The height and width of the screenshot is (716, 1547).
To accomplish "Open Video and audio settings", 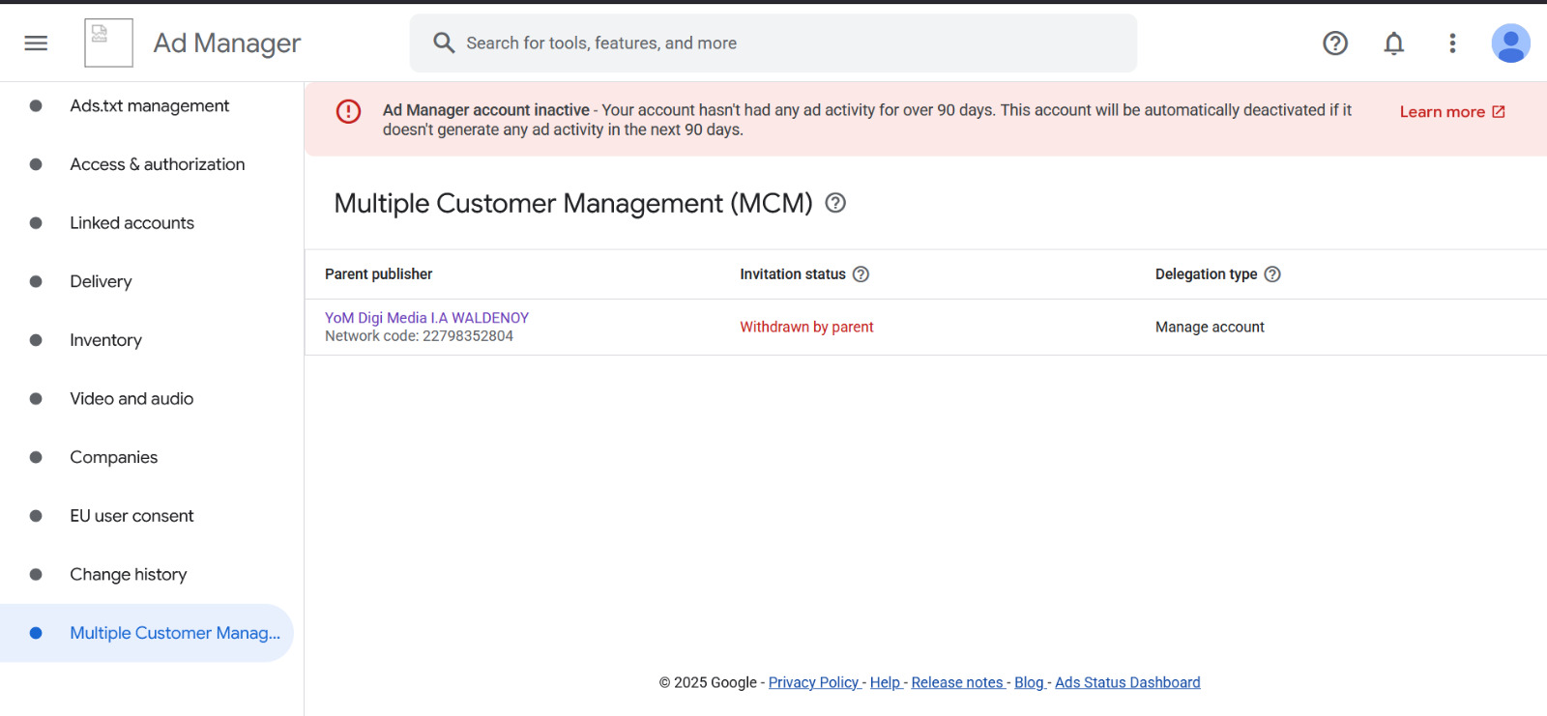I will coord(131,399).
